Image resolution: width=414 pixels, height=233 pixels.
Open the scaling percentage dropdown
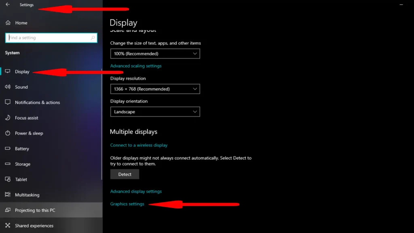(155, 54)
